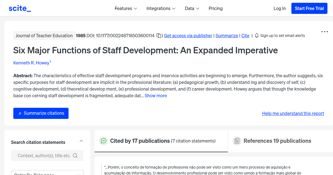Click the search magnifier icon
The height and width of the screenshot is (175, 333).
click(75, 156)
